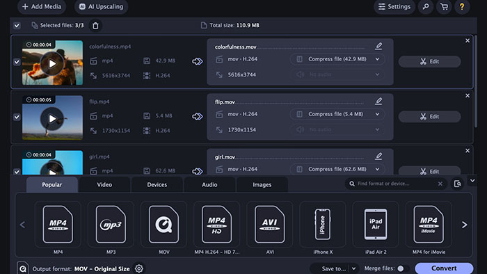Viewport: 487px width, 274px height.
Task: Edit the girl.mov video
Action: (429, 170)
